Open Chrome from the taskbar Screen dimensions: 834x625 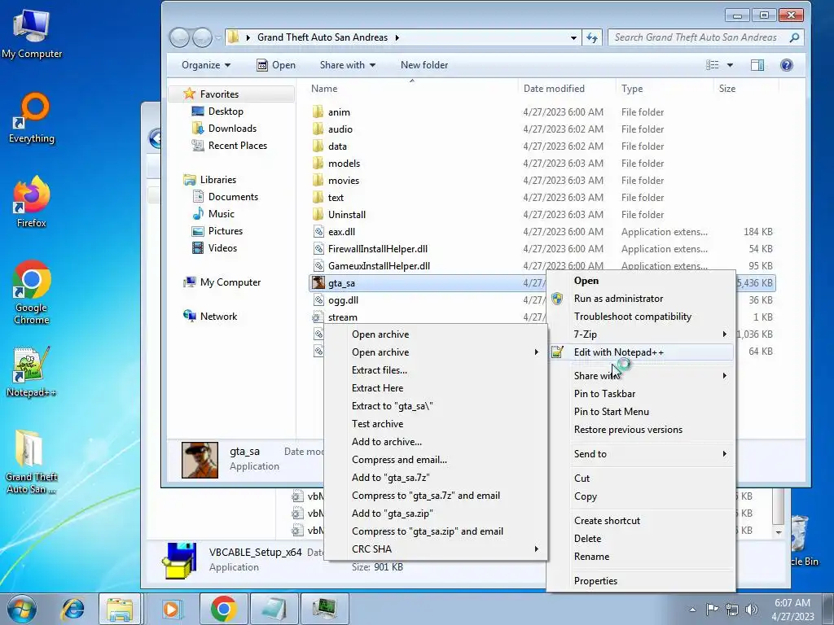click(x=223, y=609)
